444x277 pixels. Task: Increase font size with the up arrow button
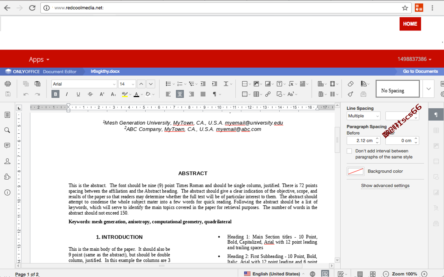[x=141, y=84]
